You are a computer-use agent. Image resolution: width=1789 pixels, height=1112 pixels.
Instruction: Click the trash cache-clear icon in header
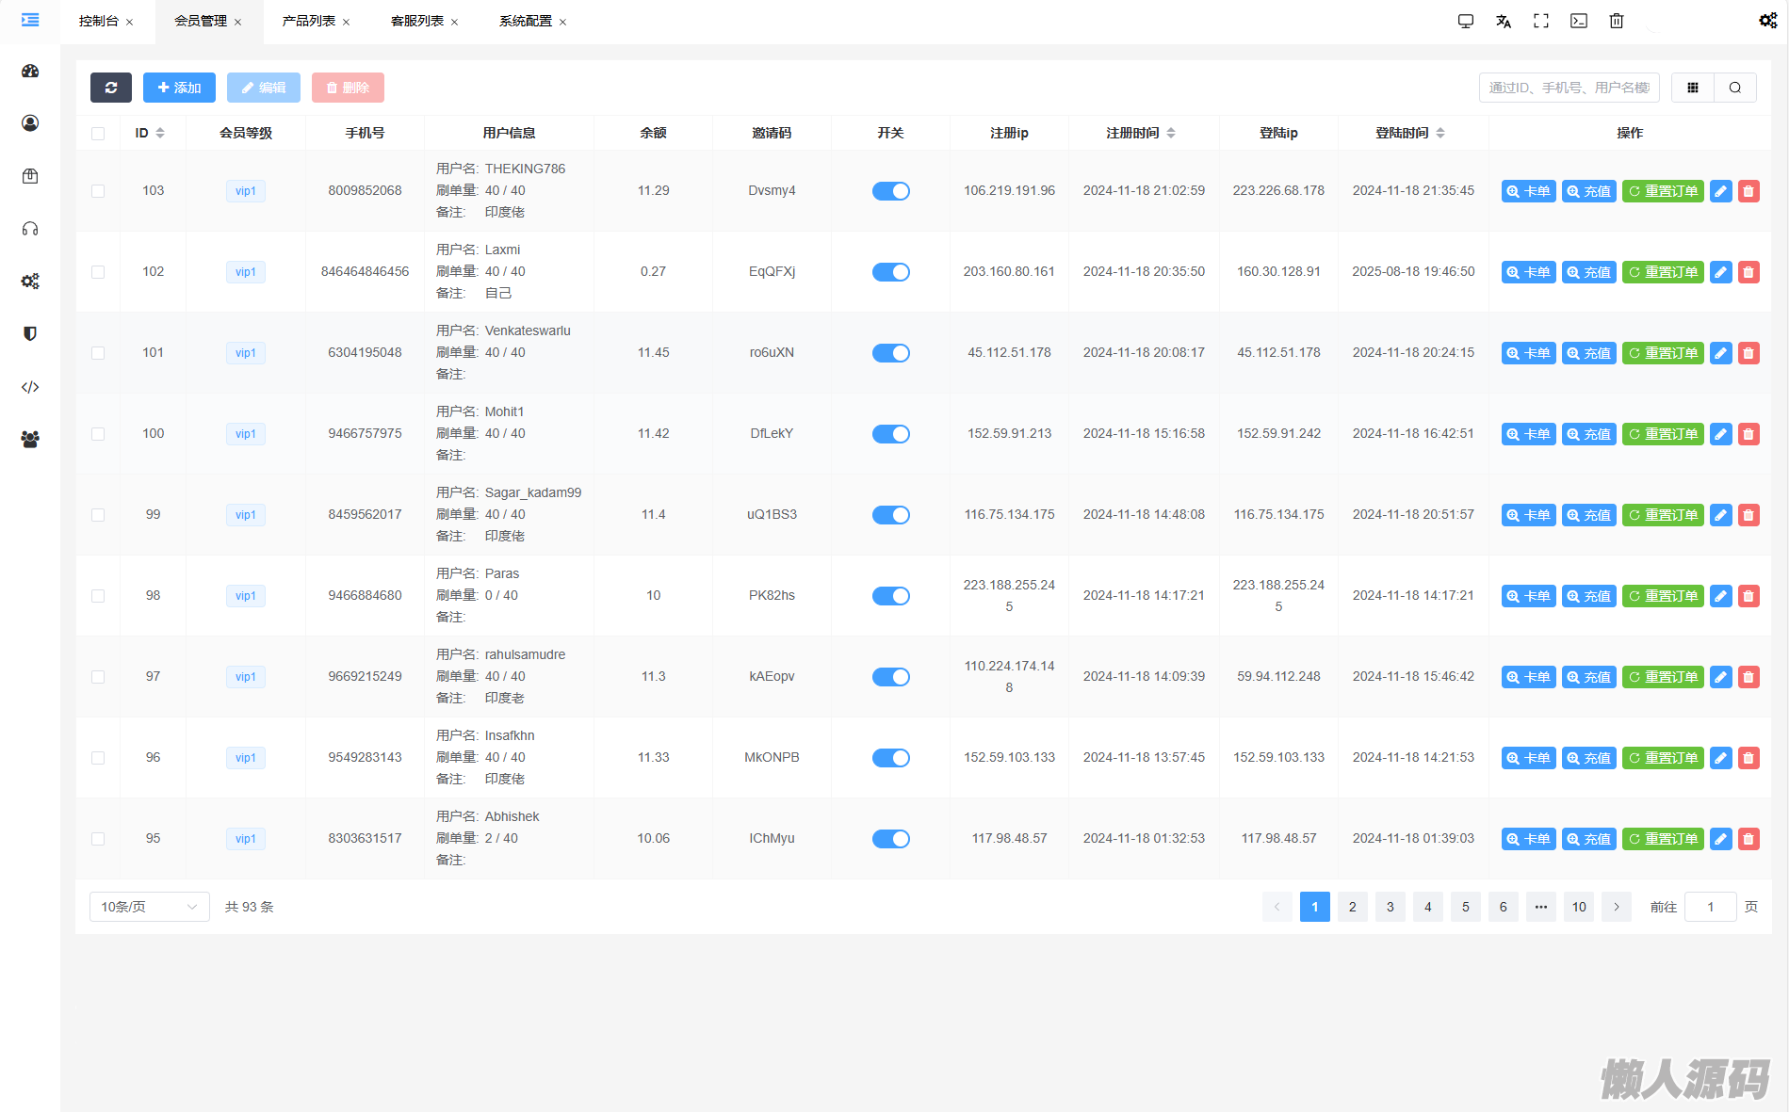(x=1617, y=21)
